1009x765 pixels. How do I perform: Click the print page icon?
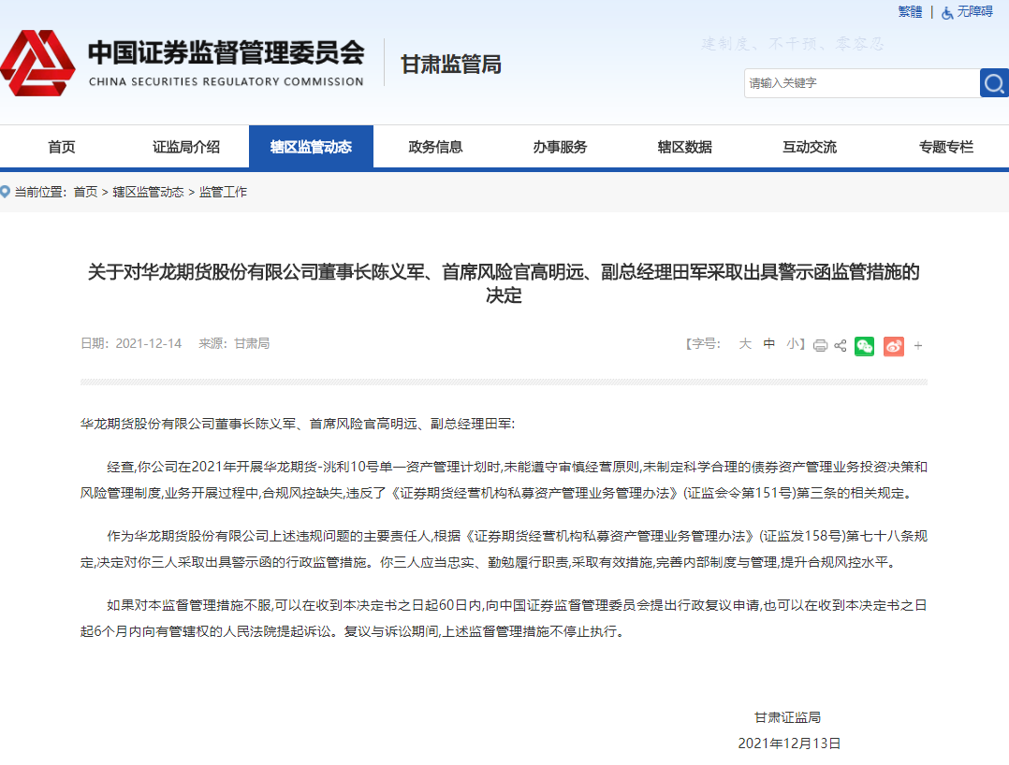point(820,346)
